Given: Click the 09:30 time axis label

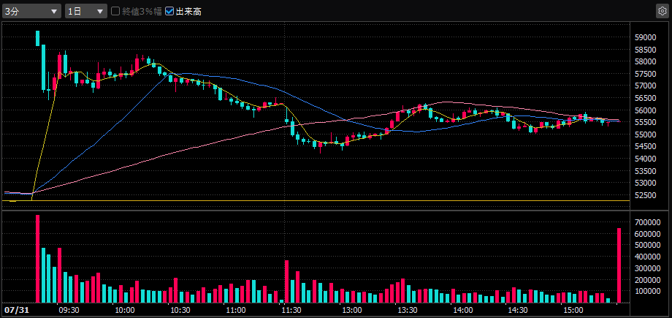Looking at the screenshot, I should coord(69,310).
